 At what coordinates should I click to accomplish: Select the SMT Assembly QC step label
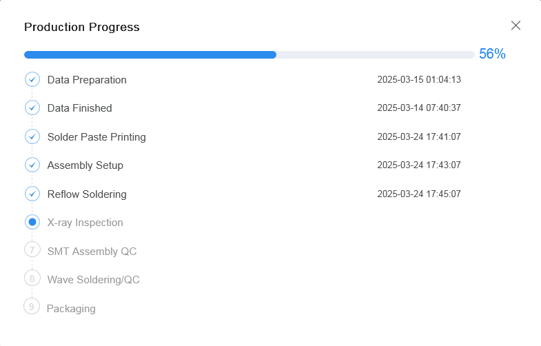coord(92,251)
